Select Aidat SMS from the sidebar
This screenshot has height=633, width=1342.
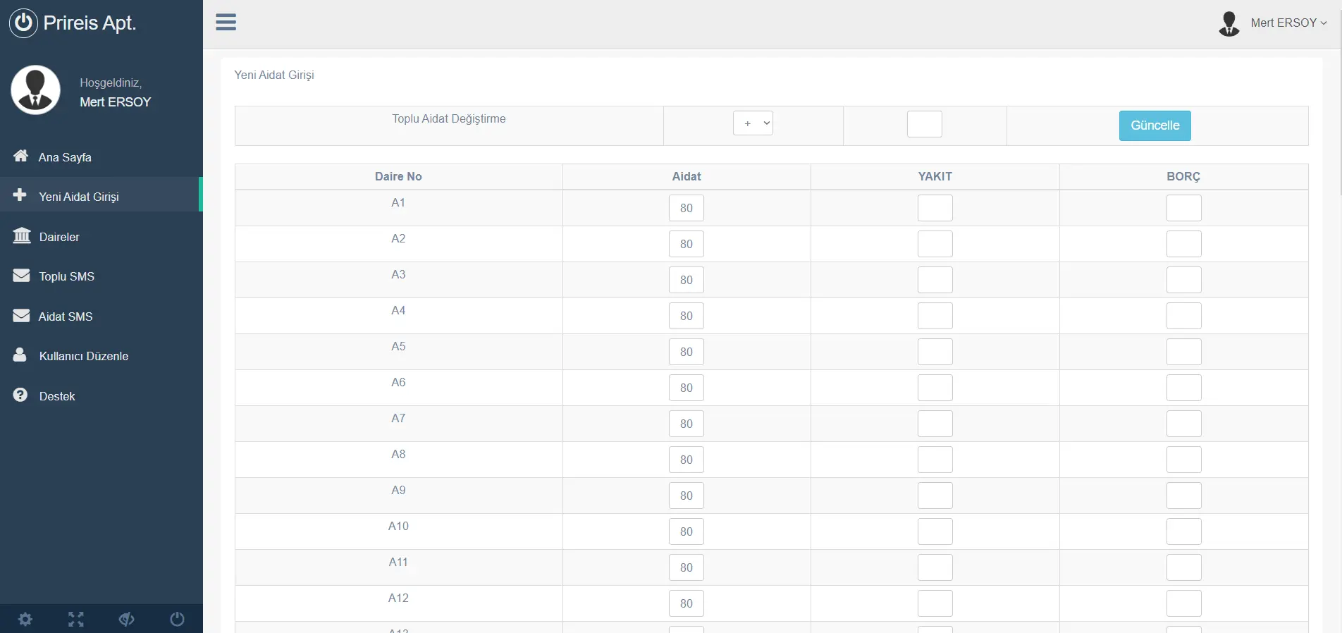click(x=65, y=316)
